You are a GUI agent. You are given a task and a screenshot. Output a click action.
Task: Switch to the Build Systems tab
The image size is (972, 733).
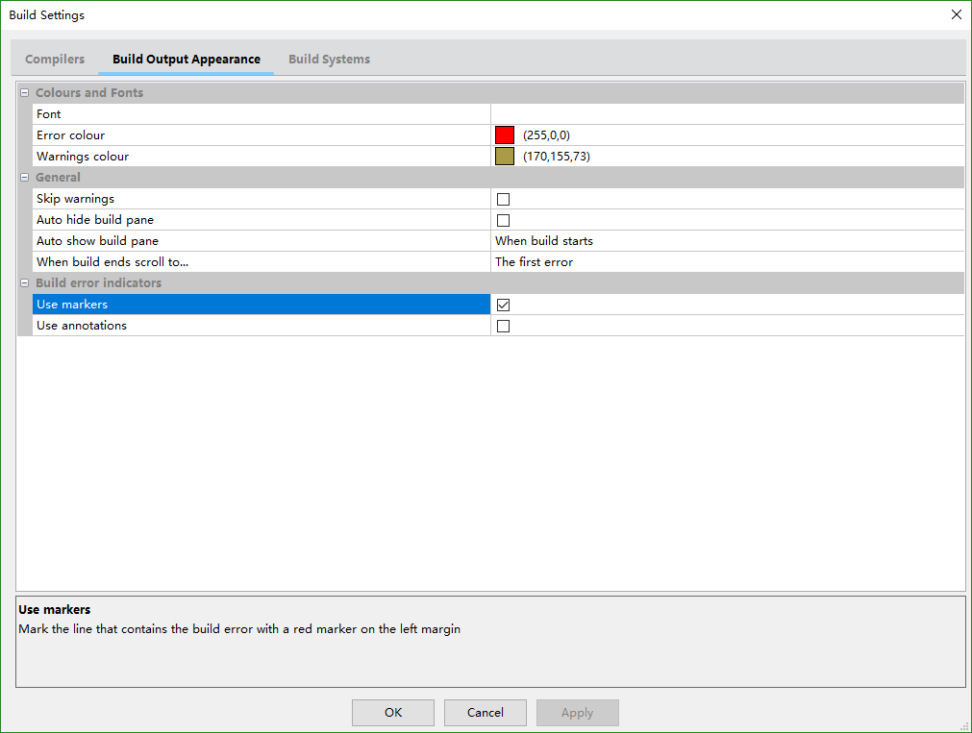329,59
